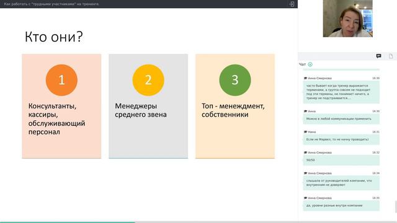Click the text Консультанты, кассиры, обслуживающий персонал

tap(56, 119)
